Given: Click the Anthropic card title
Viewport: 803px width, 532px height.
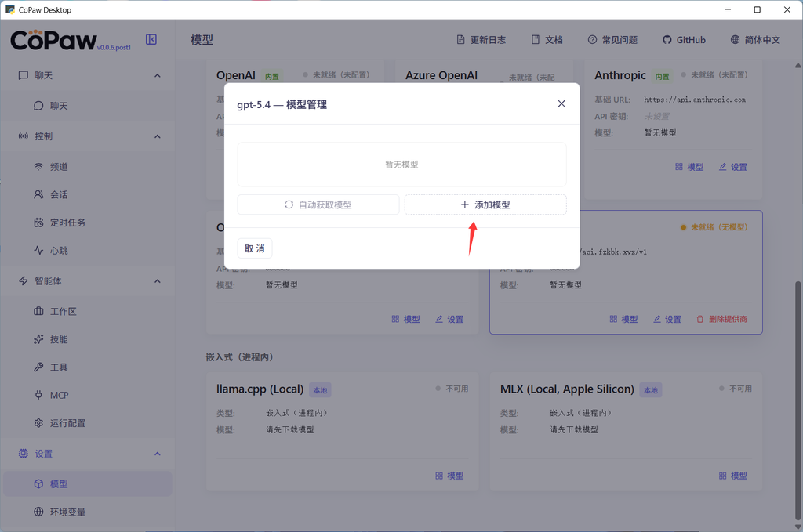Looking at the screenshot, I should (x=620, y=76).
